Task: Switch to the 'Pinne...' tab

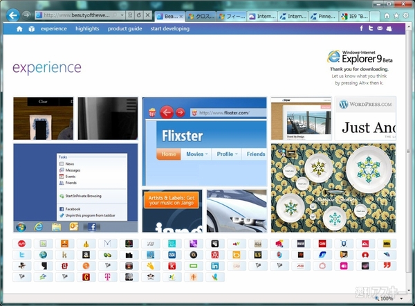Action: pyautogui.click(x=324, y=17)
